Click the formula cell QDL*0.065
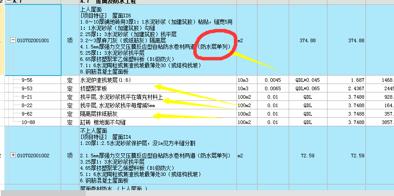 (307, 88)
